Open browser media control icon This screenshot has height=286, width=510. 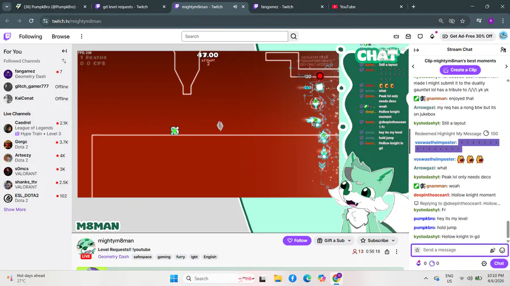point(479,21)
